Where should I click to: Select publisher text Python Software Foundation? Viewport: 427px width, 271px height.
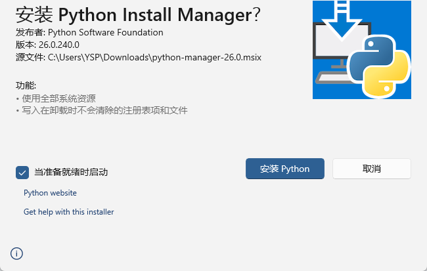pos(105,32)
